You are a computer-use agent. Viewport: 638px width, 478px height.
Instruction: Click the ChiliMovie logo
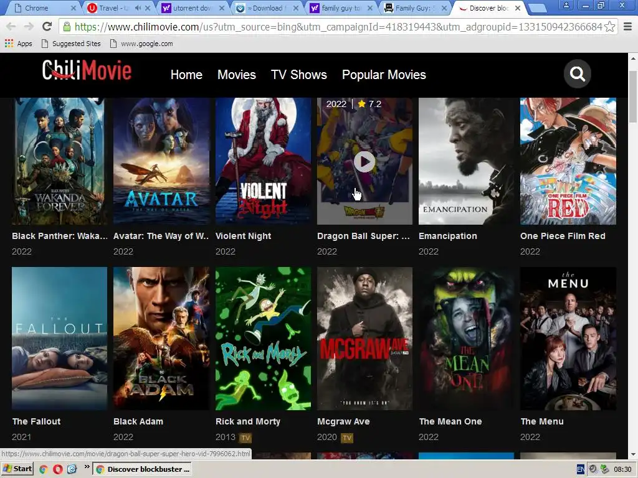pyautogui.click(x=87, y=70)
